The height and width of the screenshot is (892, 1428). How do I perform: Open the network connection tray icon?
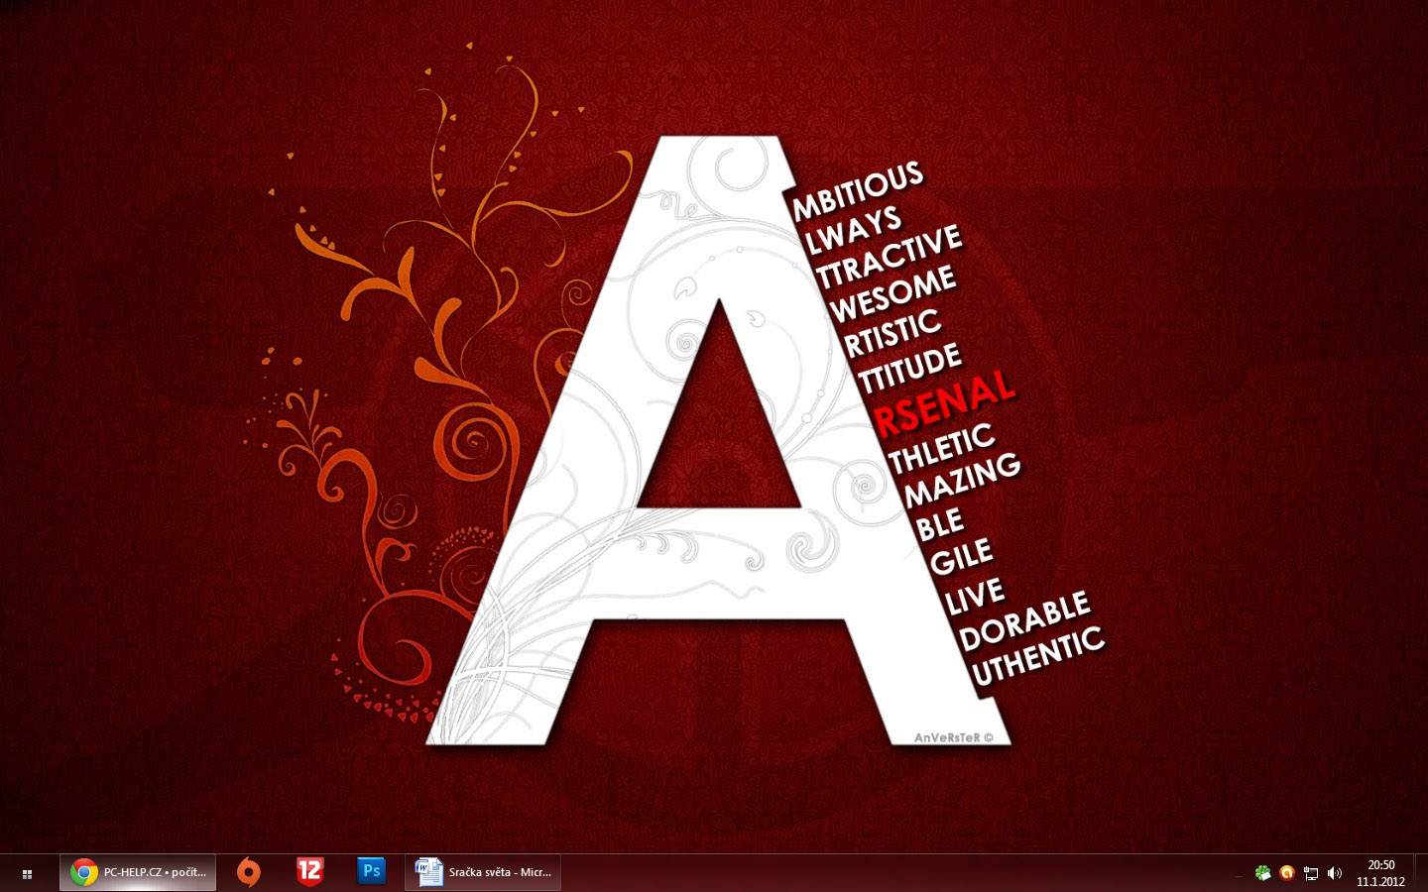(x=1311, y=873)
